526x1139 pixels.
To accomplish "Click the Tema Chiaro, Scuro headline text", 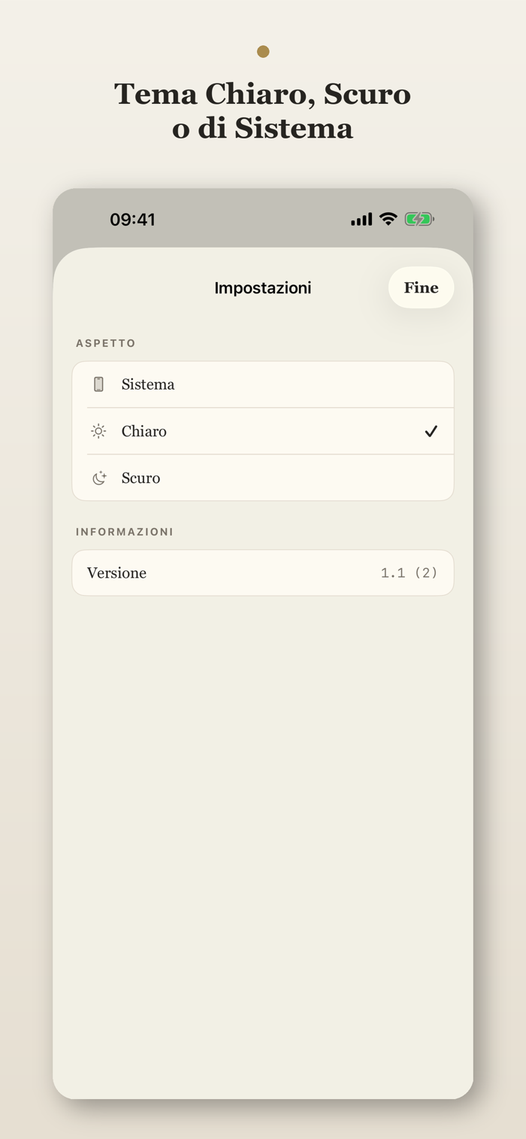I will (x=262, y=111).
